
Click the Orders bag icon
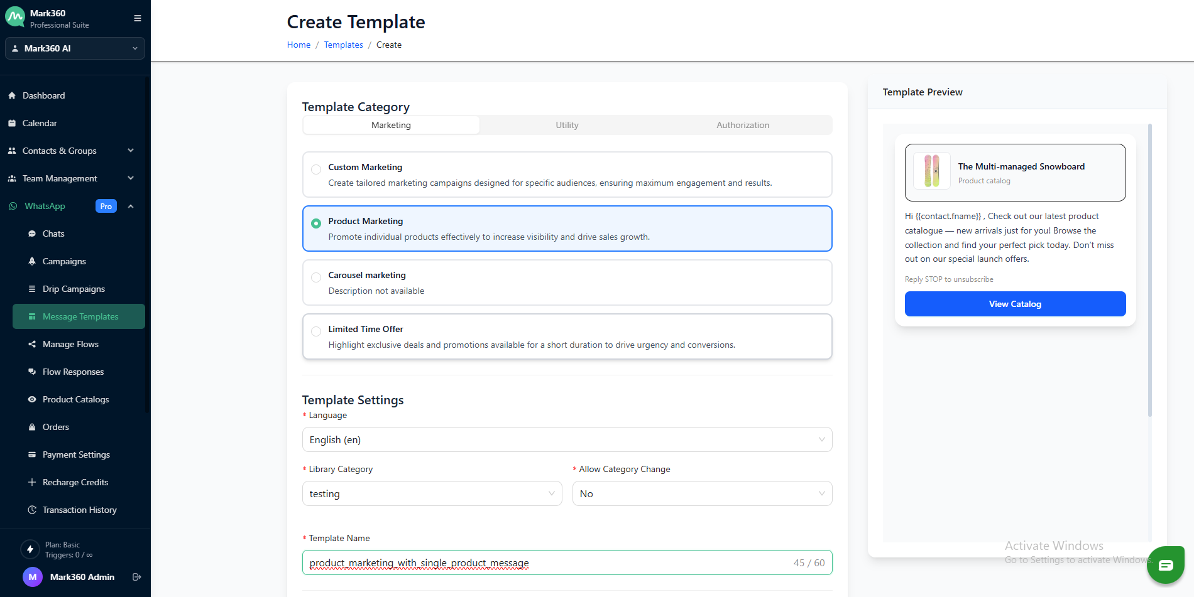coord(32,427)
